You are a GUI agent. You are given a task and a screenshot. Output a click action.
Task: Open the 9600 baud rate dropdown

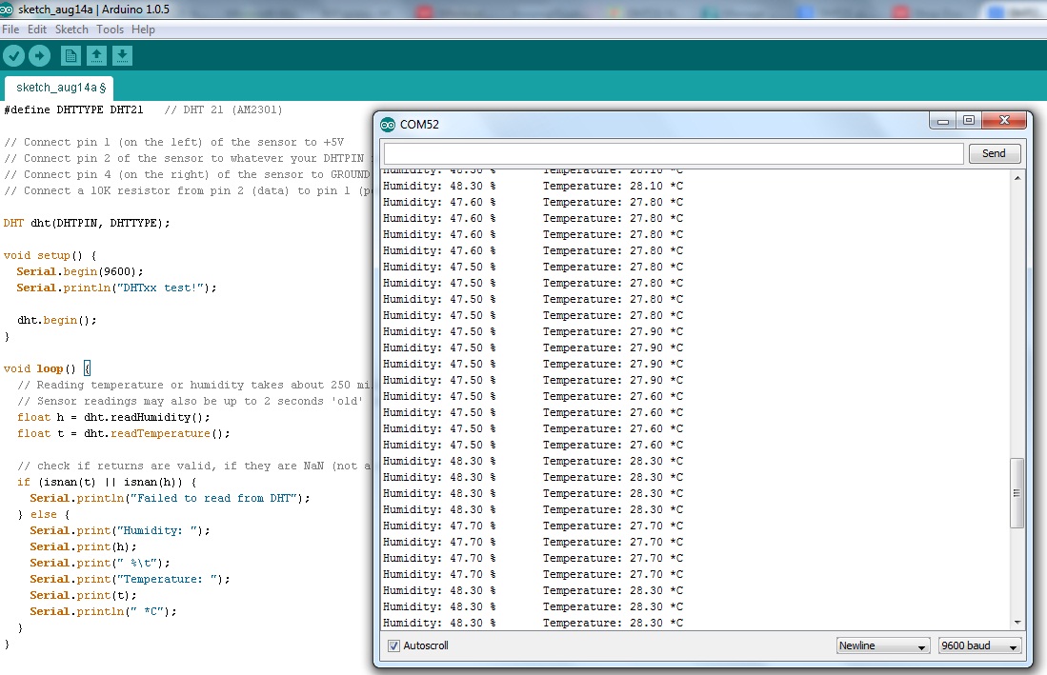coord(979,645)
